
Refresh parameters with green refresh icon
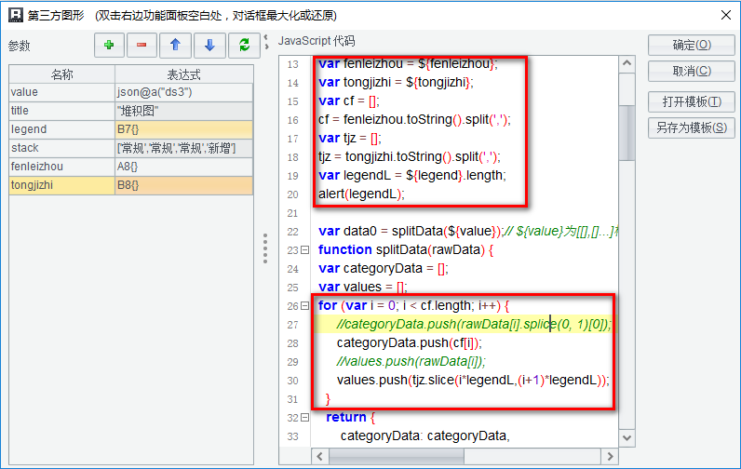click(244, 46)
